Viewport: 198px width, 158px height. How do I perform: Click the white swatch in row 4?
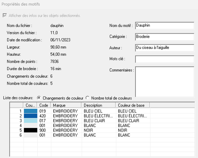(30, 125)
